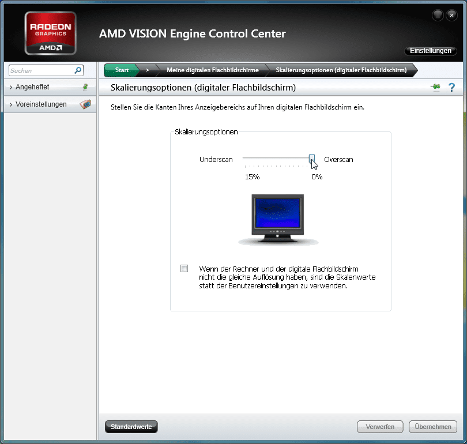Click the Übernehmen button
The image size is (467, 444).
(433, 427)
